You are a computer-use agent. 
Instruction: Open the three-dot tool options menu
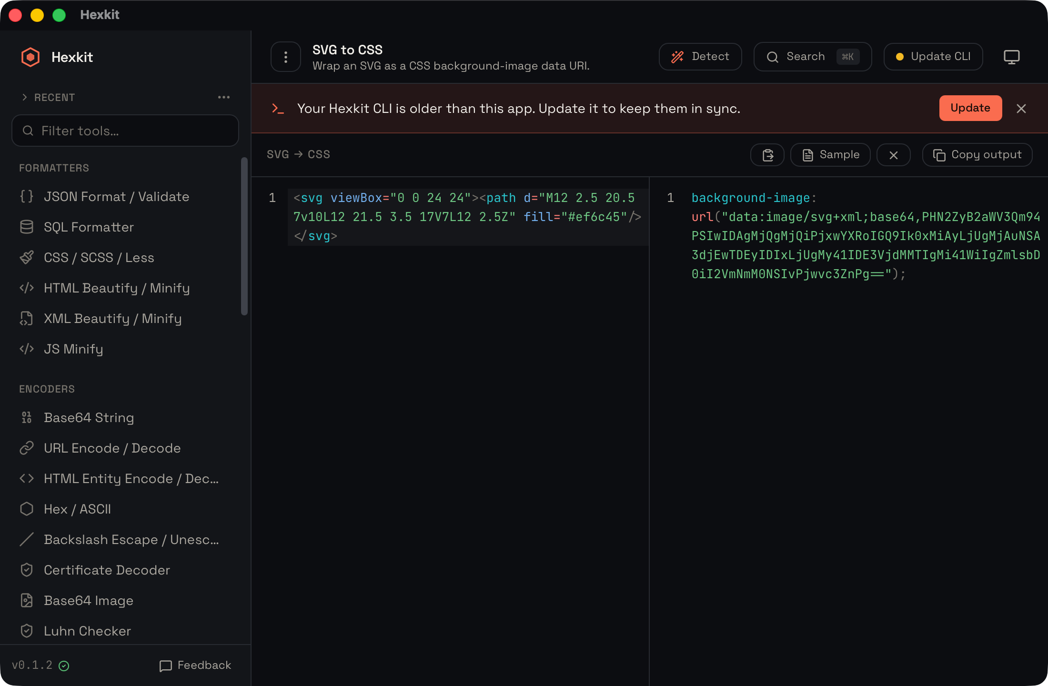(x=286, y=57)
